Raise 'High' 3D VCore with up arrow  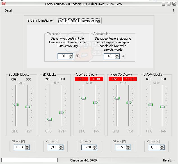coord(128,146)
